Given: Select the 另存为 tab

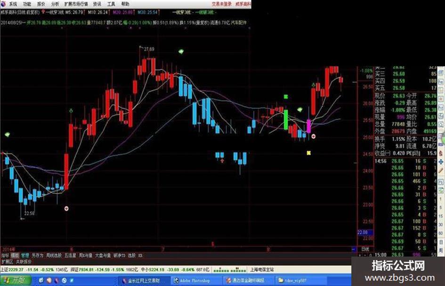Looking at the screenshot, I should pos(38,255).
